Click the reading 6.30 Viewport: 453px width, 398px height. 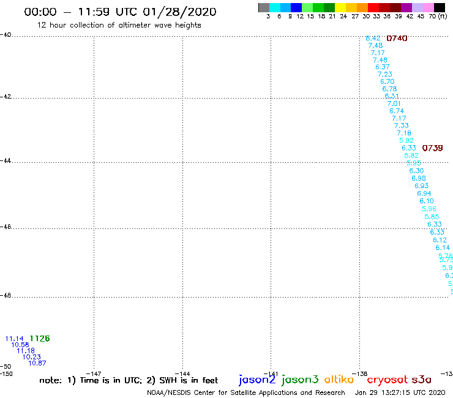417,171
